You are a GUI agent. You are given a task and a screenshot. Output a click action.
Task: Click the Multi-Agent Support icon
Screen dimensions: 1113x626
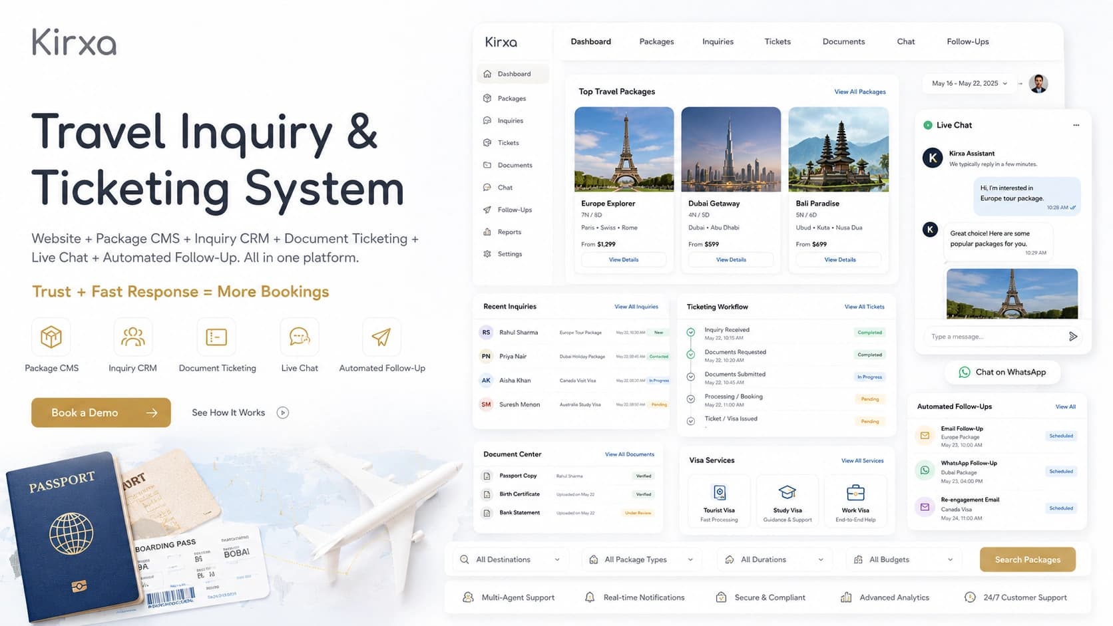(x=468, y=597)
